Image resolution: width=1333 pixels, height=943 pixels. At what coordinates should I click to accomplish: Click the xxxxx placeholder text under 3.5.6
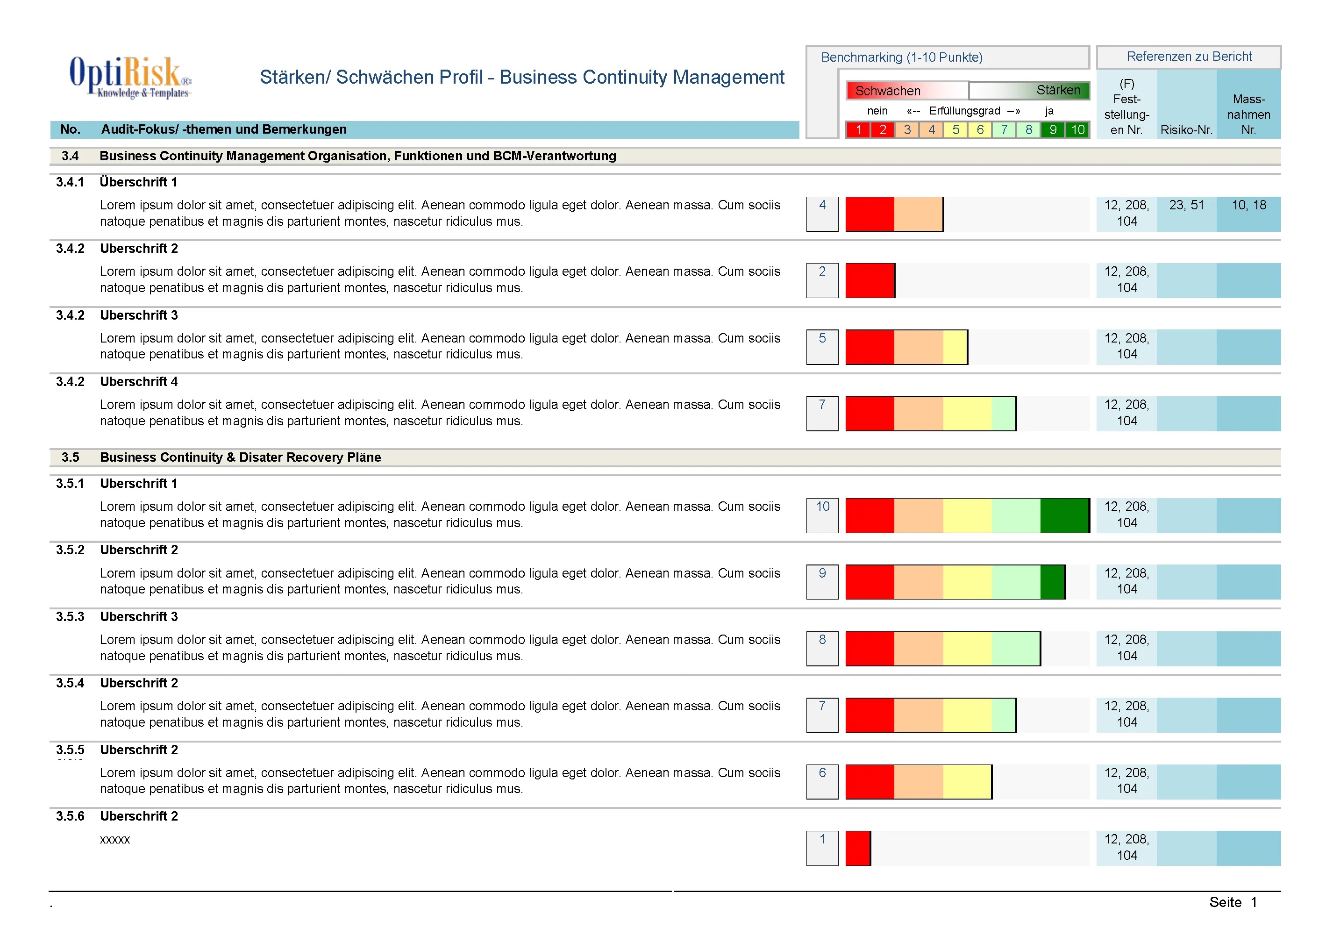(115, 840)
